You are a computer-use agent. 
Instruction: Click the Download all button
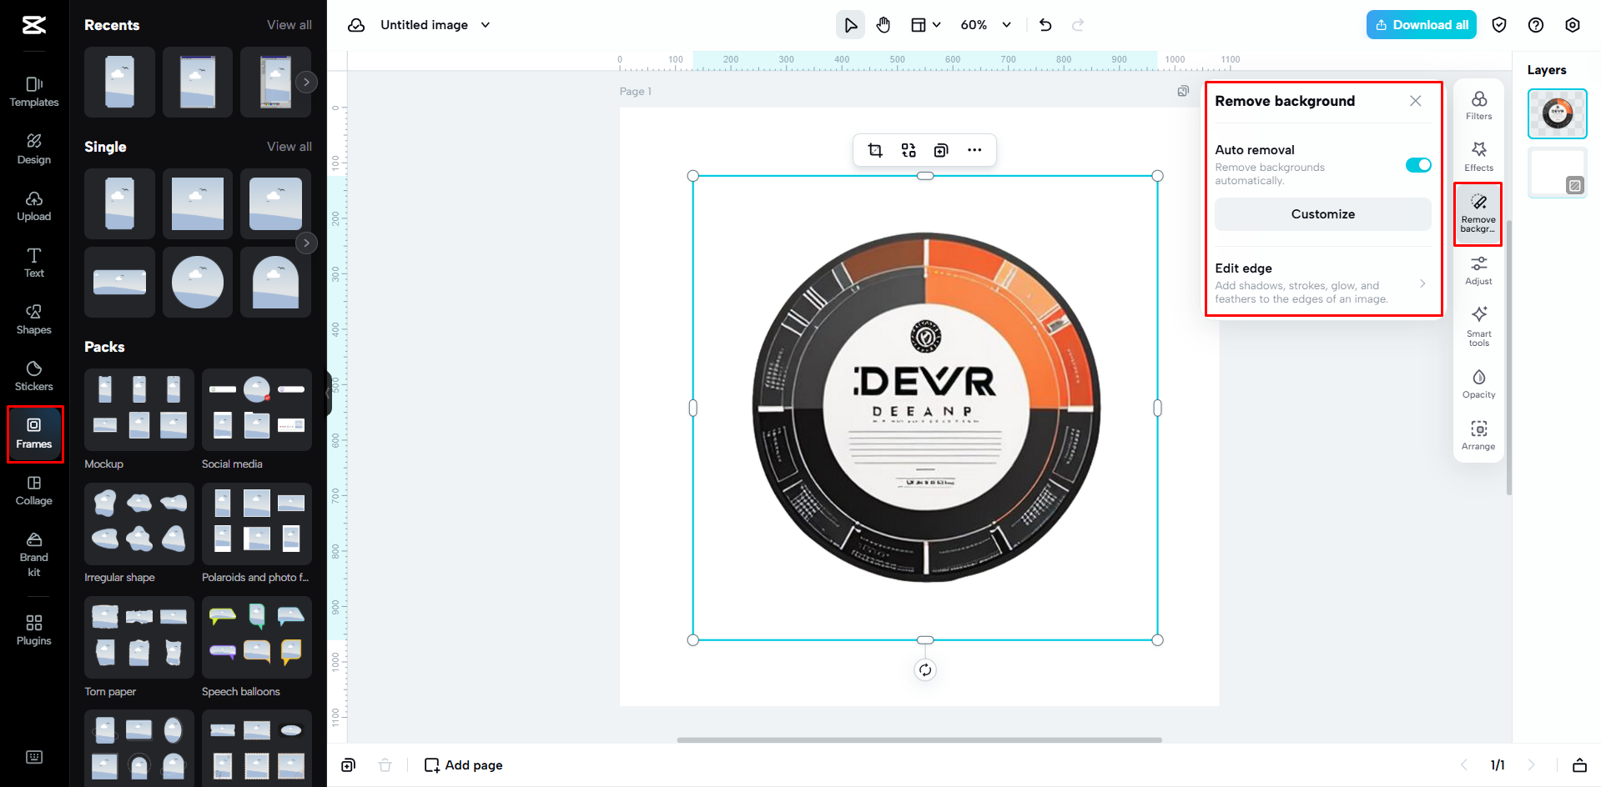tap(1421, 24)
